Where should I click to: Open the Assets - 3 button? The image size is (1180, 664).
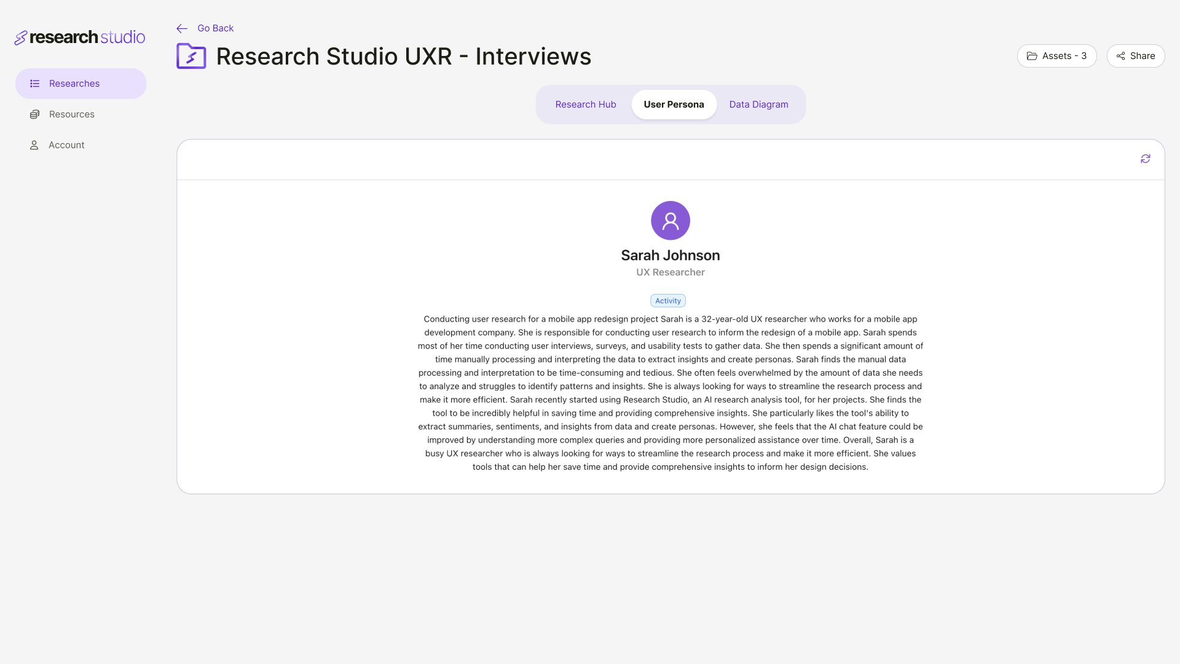[x=1056, y=56]
